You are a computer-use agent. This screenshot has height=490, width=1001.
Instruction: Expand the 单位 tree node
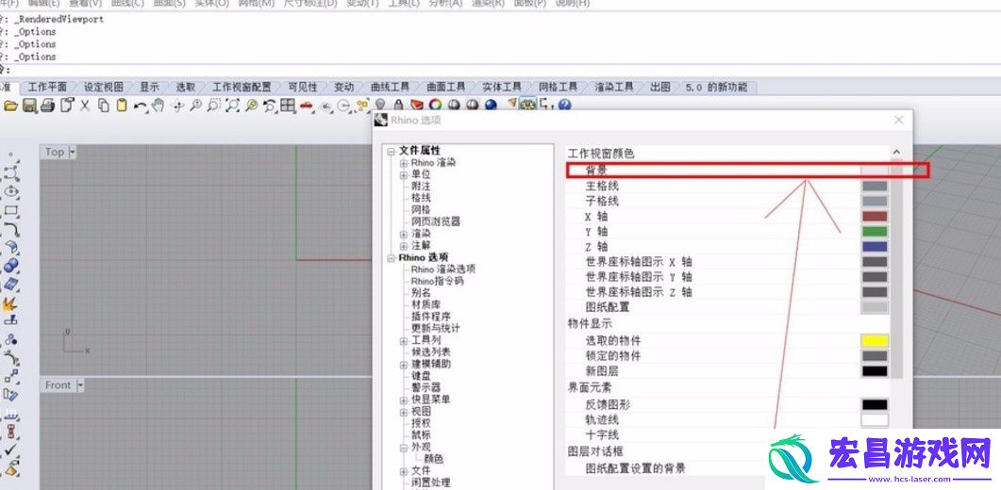pyautogui.click(x=404, y=175)
